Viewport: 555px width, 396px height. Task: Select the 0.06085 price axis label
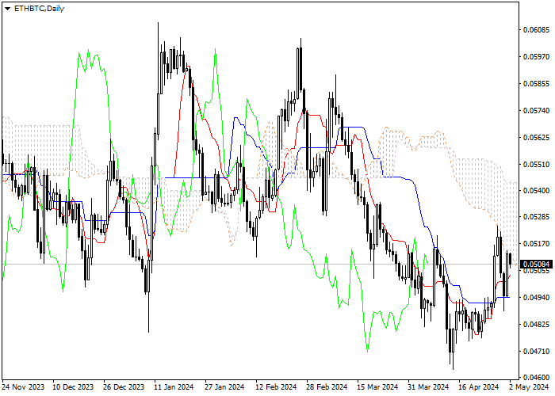(536, 30)
